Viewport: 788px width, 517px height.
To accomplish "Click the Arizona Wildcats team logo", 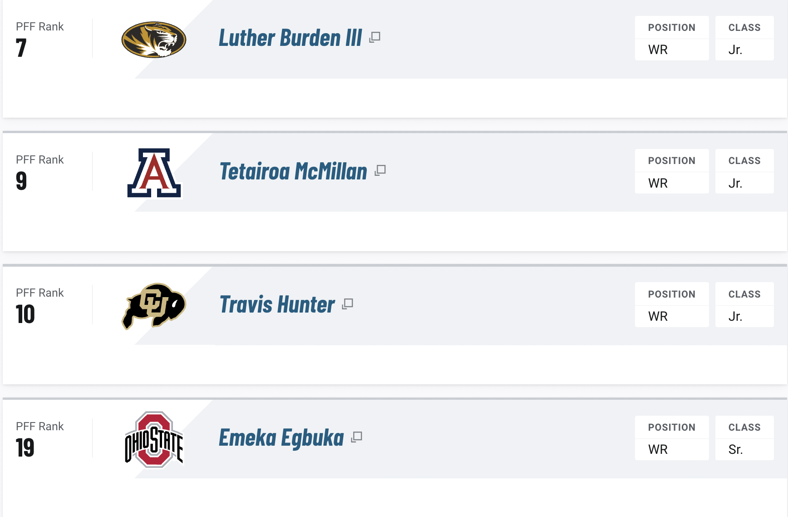I will click(x=154, y=173).
